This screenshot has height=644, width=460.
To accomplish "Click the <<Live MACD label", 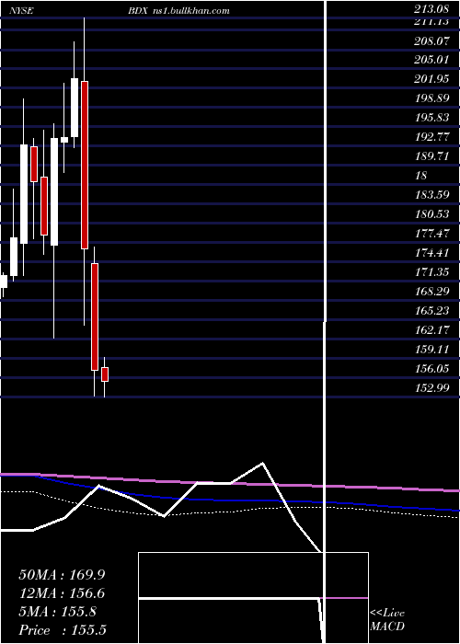I will coord(387,620).
